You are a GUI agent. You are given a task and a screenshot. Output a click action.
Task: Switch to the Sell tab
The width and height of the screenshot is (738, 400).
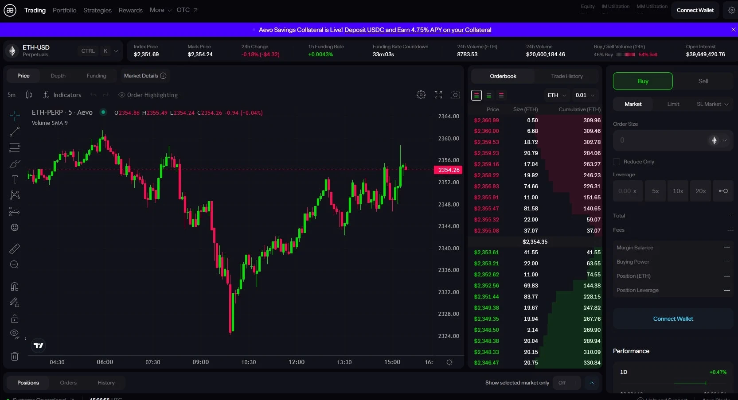point(703,81)
